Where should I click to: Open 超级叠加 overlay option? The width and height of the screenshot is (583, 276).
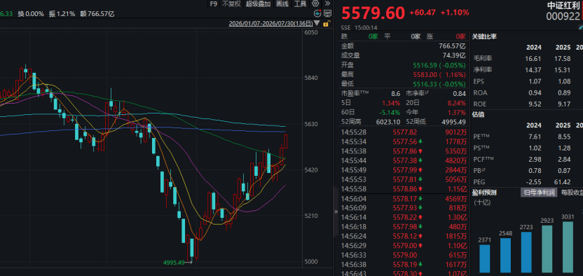[x=258, y=4]
